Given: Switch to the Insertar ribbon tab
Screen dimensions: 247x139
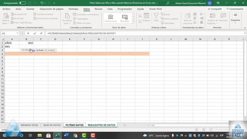Looking at the screenshot, I should pyautogui.click(x=30, y=9).
